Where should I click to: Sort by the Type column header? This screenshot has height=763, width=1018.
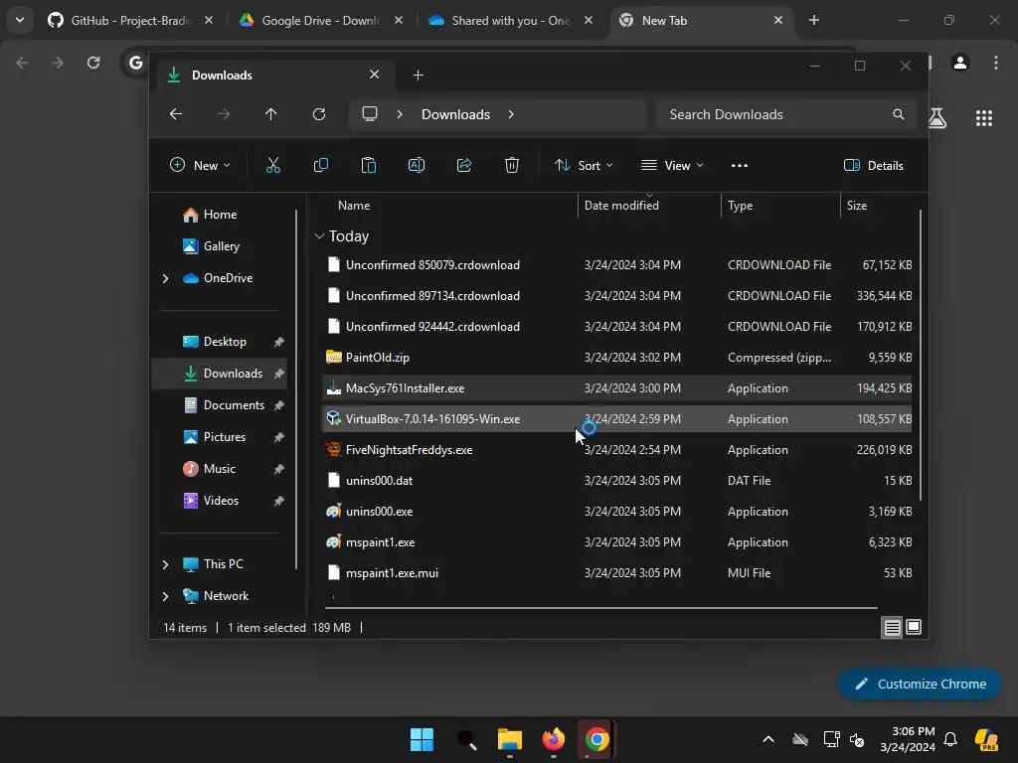point(740,205)
